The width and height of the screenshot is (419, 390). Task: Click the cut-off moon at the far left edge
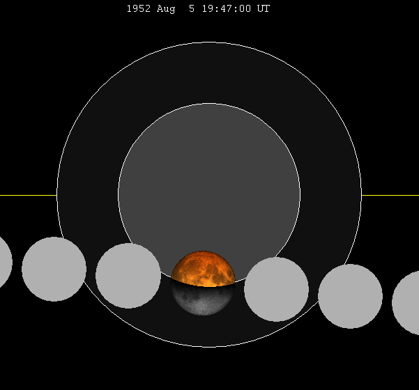coord(4,262)
